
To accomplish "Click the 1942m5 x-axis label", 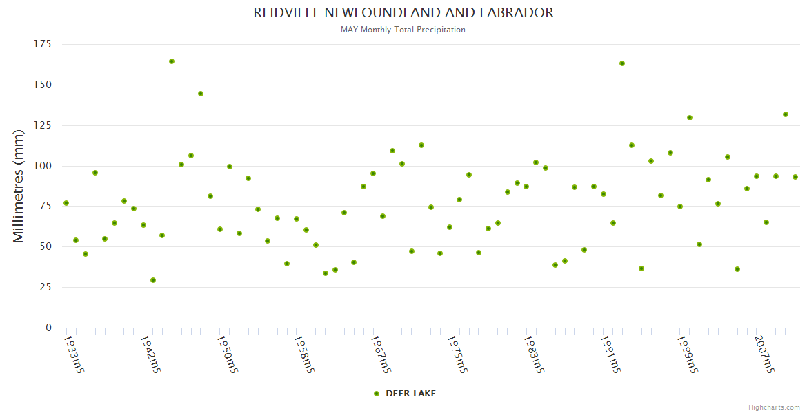I will click(x=150, y=354).
